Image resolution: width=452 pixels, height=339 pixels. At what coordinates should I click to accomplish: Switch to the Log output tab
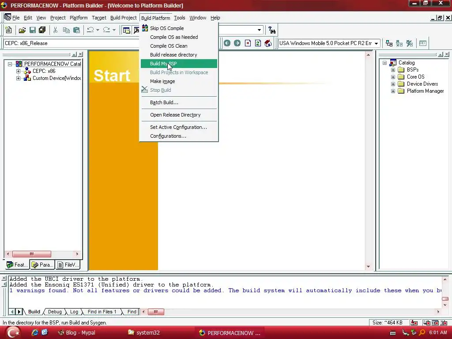(74, 312)
